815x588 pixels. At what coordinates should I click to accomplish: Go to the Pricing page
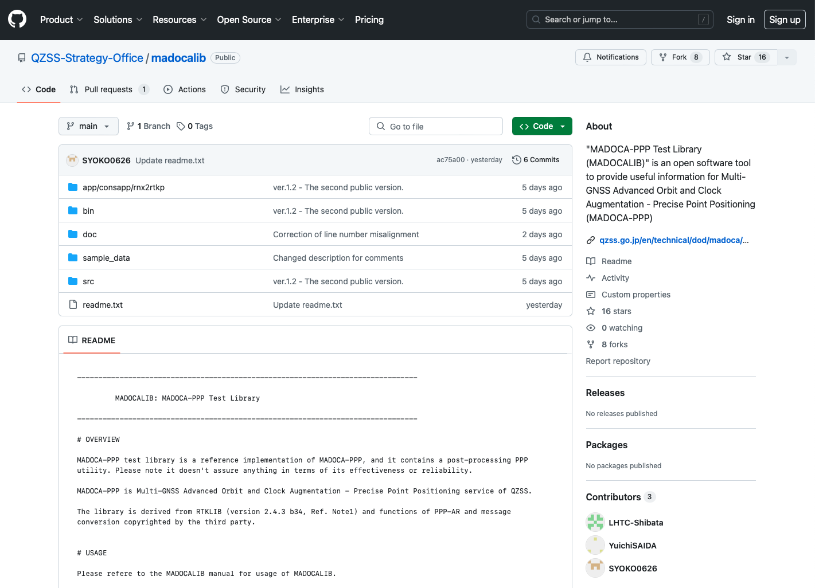click(x=369, y=19)
